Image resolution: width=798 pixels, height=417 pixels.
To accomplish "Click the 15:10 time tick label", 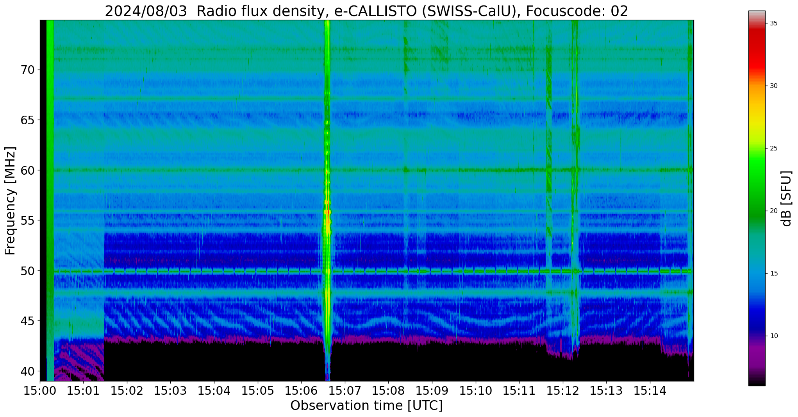I will point(476,391).
